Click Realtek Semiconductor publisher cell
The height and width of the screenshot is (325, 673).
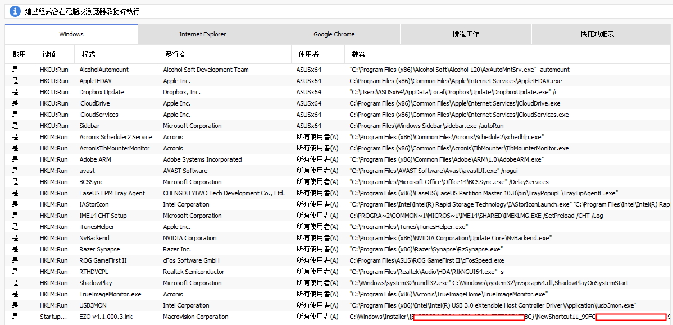point(194,272)
